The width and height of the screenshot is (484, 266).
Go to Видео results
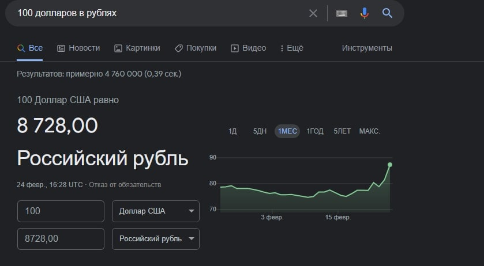[x=249, y=48]
